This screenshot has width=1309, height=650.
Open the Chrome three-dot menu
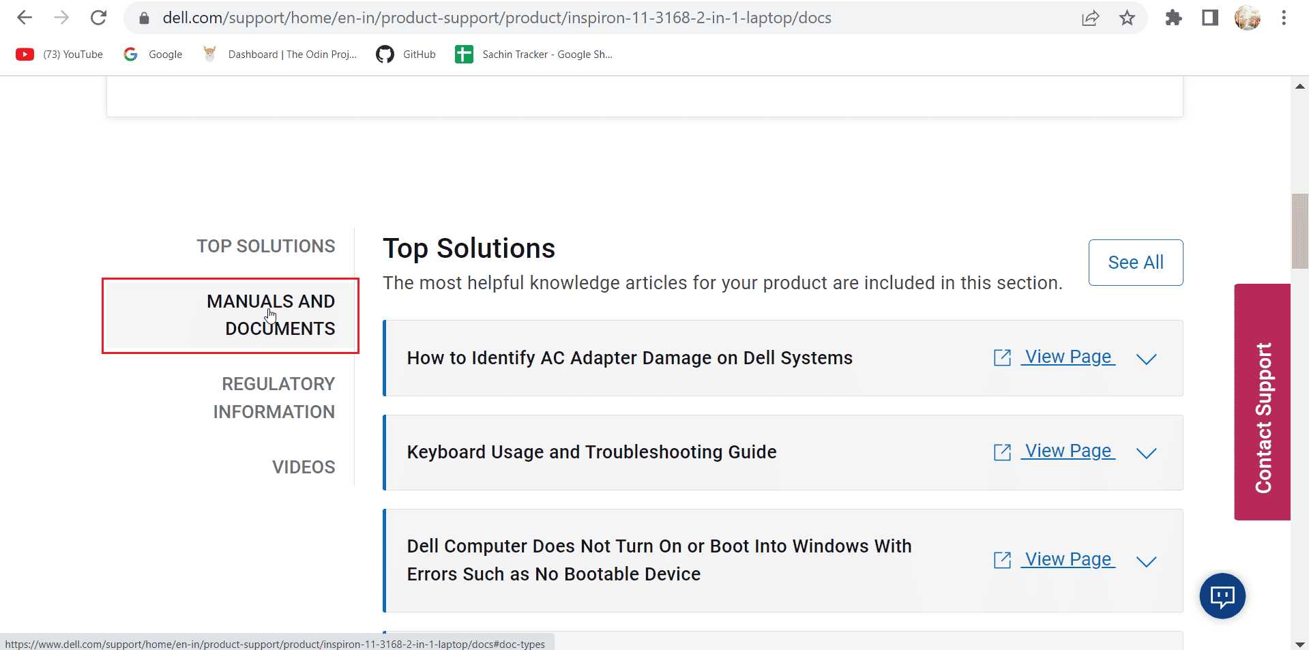pos(1284,18)
